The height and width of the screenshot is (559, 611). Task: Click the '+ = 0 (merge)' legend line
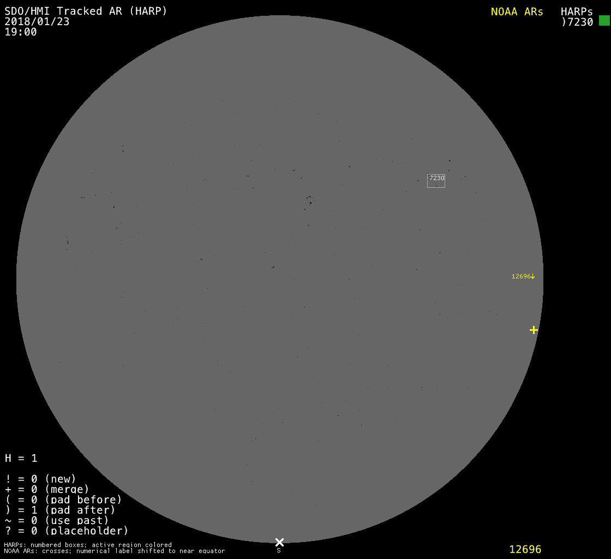click(47, 489)
